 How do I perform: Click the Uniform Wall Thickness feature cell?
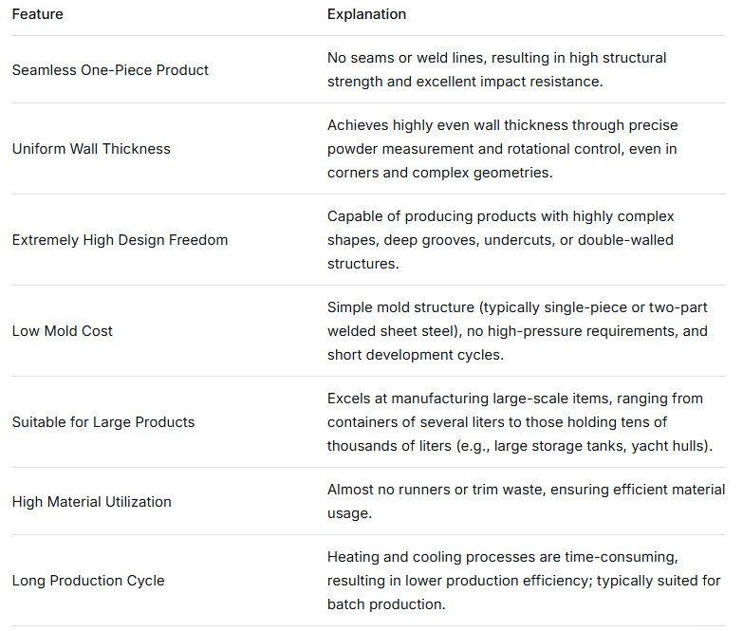click(x=91, y=149)
